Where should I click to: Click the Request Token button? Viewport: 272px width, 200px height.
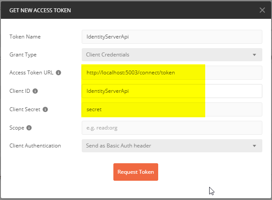(x=136, y=172)
